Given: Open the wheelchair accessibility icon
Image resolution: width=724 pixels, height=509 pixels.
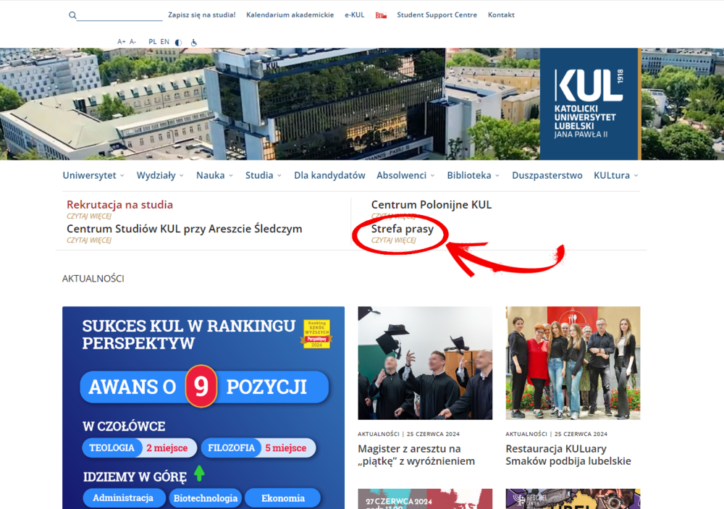Looking at the screenshot, I should tap(194, 42).
